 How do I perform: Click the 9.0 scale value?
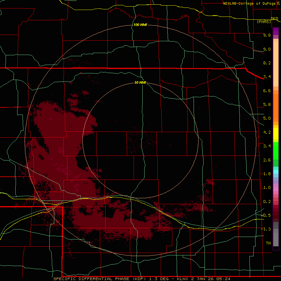click(x=267, y=49)
